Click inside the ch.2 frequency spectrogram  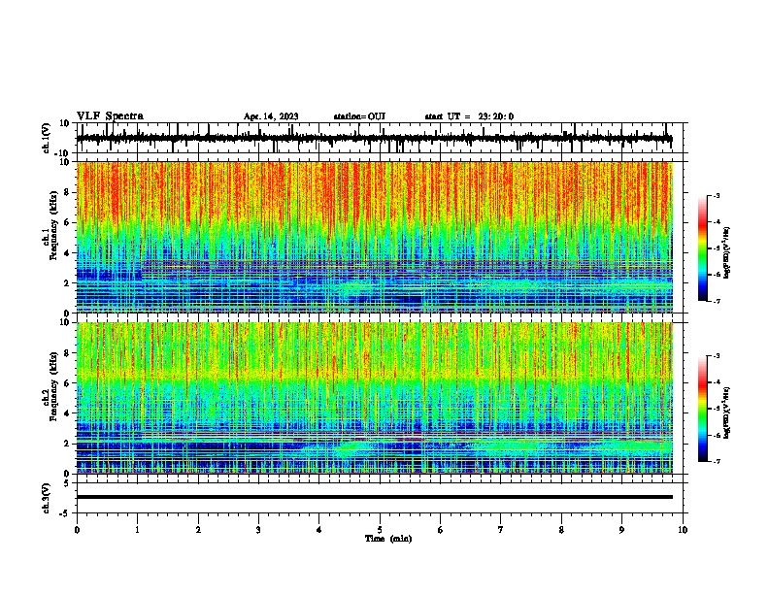375,398
